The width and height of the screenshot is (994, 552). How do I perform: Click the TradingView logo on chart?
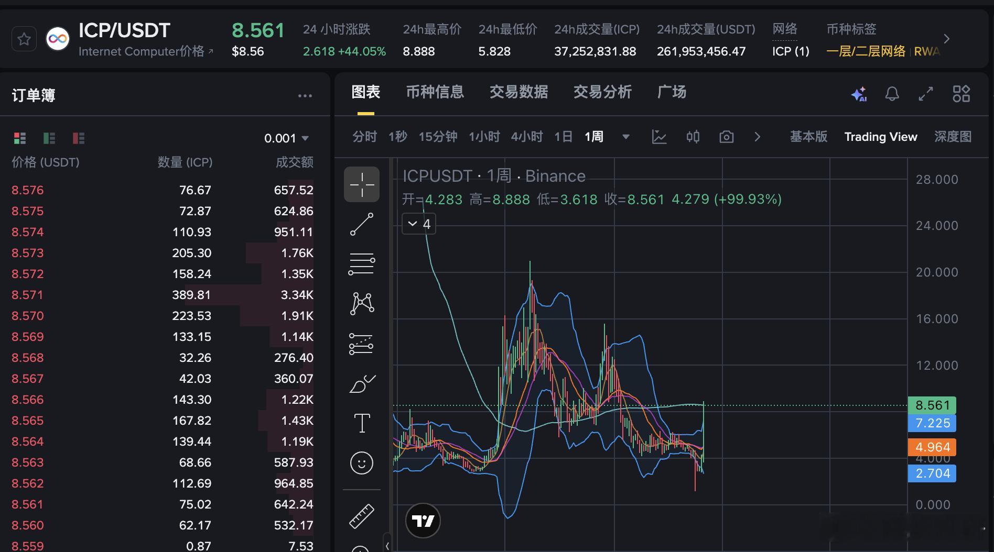tap(423, 521)
